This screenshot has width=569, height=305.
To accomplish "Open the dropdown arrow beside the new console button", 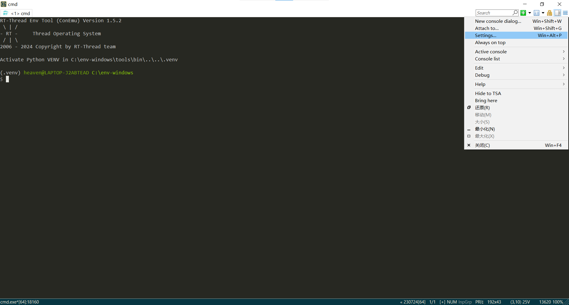I will tap(530, 13).
